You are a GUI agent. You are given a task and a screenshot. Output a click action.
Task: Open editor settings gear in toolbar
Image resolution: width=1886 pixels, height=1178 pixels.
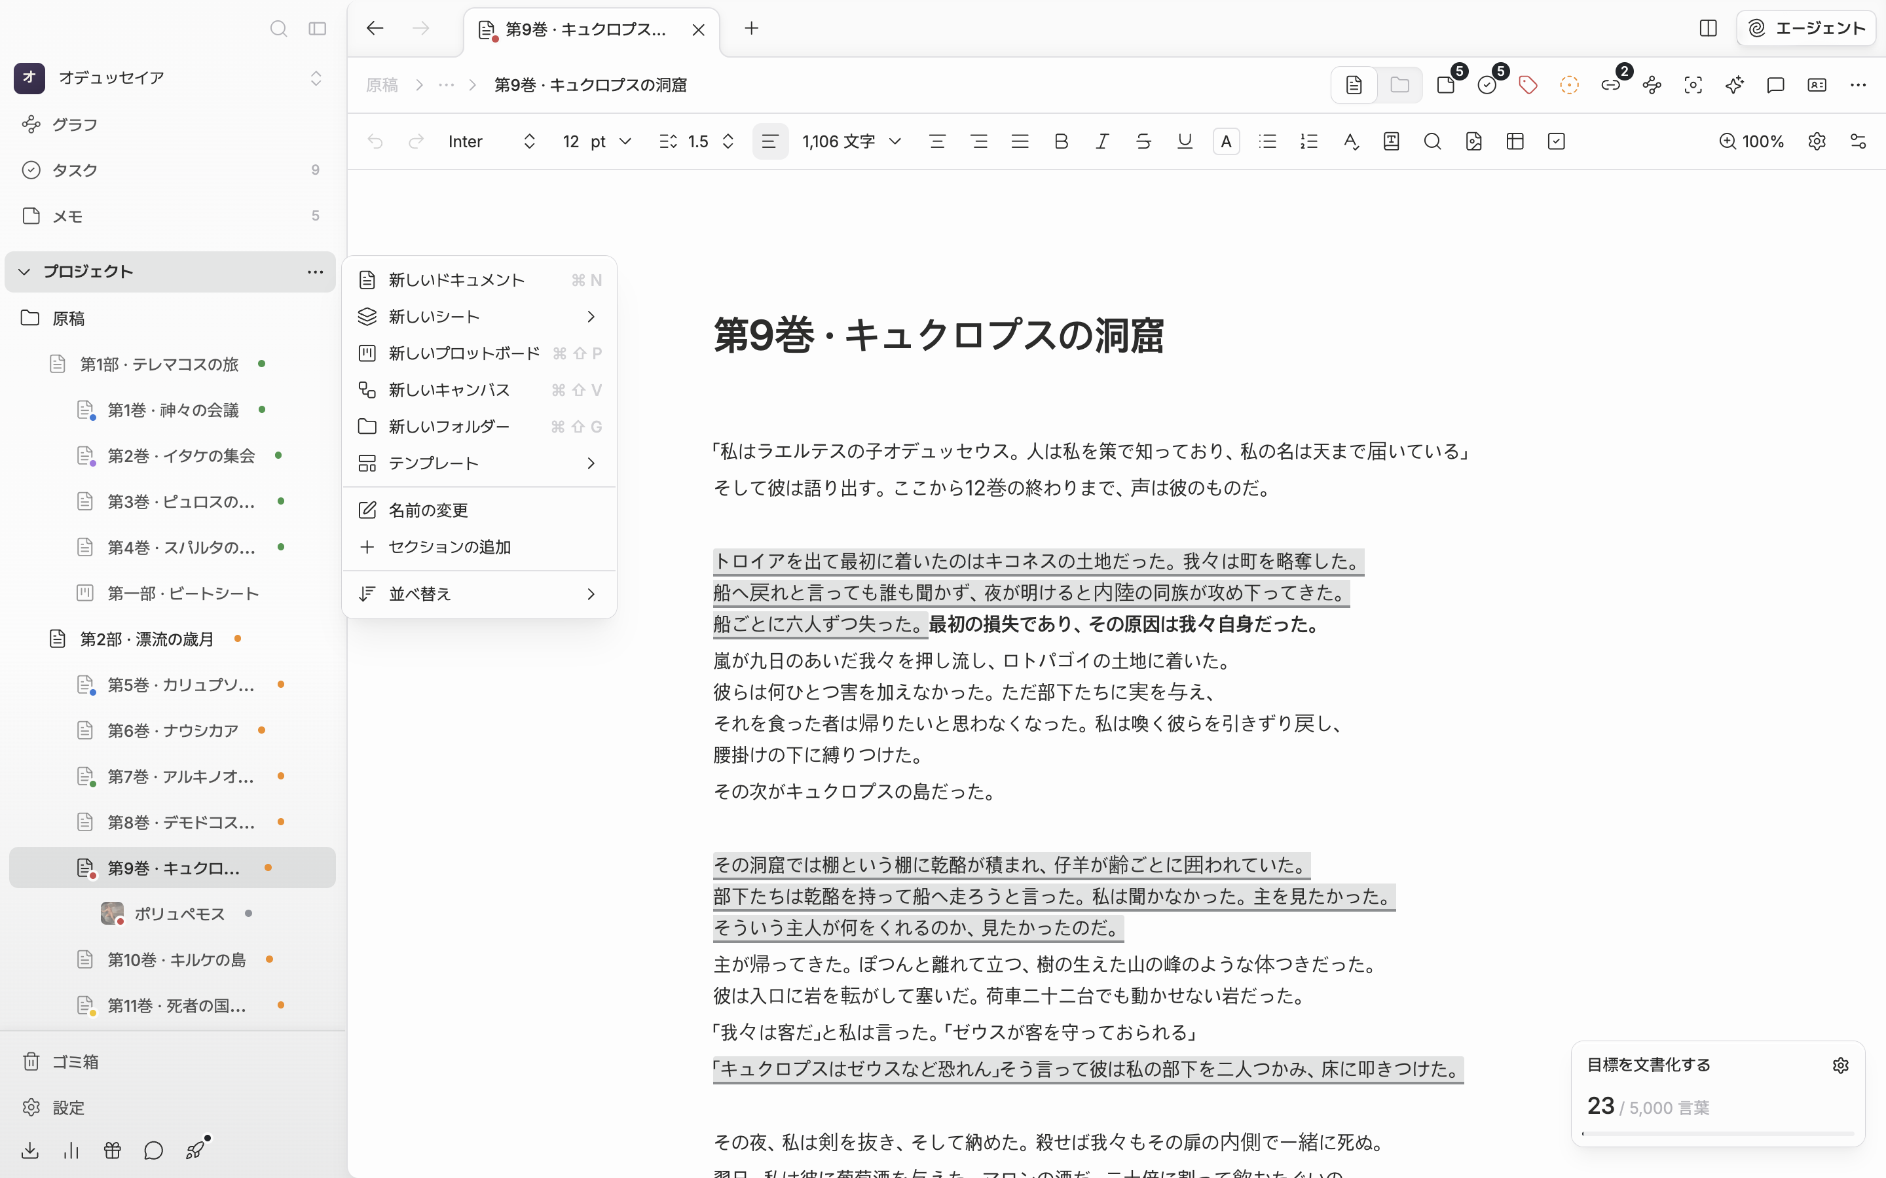point(1817,141)
